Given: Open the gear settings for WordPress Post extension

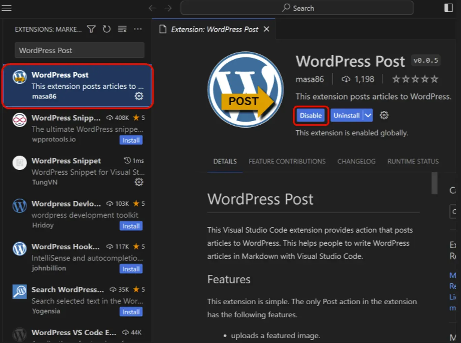Looking at the screenshot, I should [x=138, y=96].
